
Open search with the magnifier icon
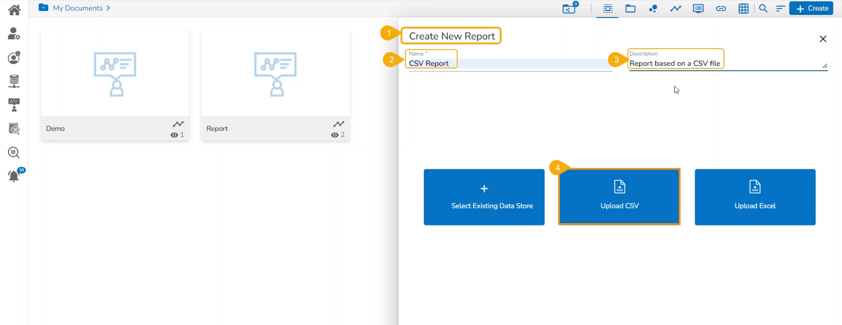click(763, 8)
